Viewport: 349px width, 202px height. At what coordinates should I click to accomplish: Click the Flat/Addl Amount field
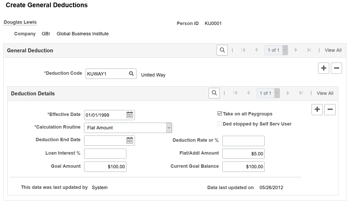[x=243, y=154]
